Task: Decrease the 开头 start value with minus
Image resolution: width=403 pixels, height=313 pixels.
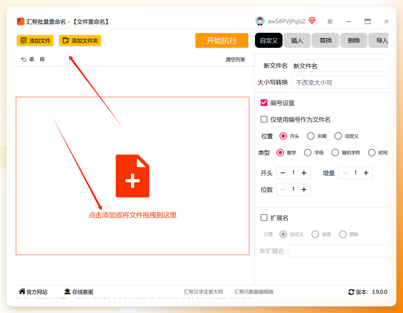Action: point(283,173)
